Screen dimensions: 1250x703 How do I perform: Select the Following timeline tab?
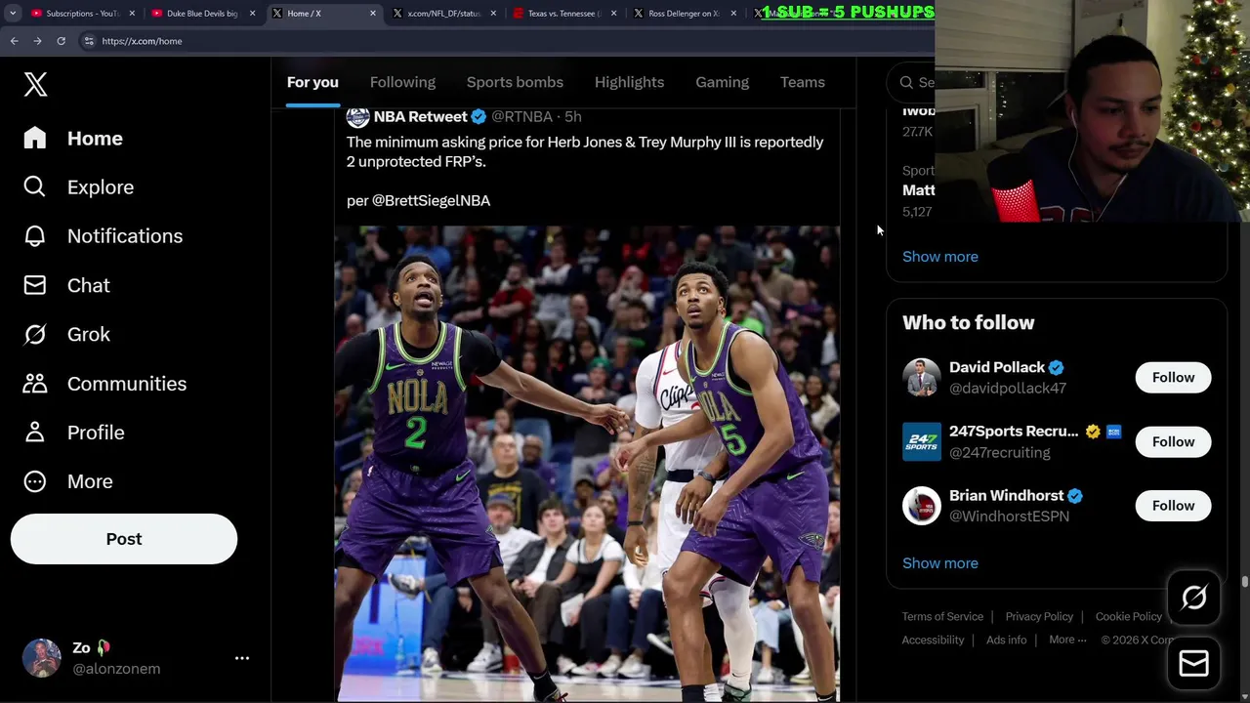[x=402, y=82]
